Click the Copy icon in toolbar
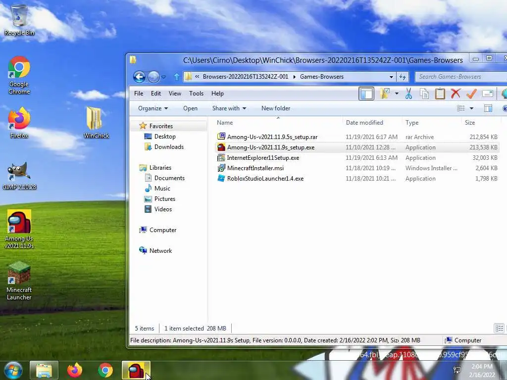Image resolution: width=507 pixels, height=380 pixels. pyautogui.click(x=424, y=94)
